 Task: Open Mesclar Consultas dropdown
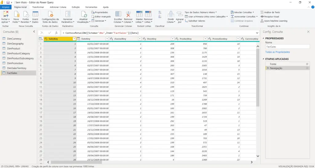click(242, 12)
